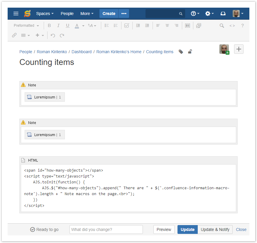Open the insert table dropdown
The height and width of the screenshot is (243, 257).
click(26, 35)
